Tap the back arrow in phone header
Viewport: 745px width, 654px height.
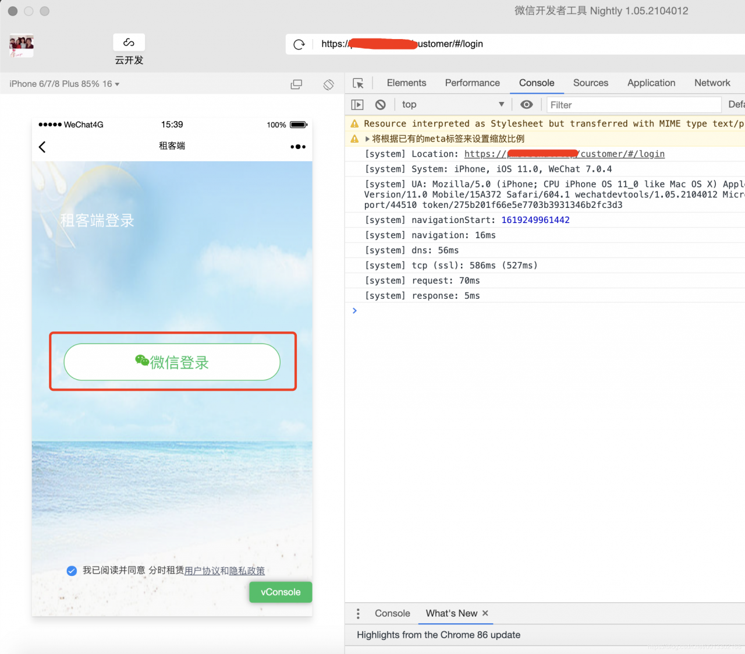pyautogui.click(x=42, y=147)
